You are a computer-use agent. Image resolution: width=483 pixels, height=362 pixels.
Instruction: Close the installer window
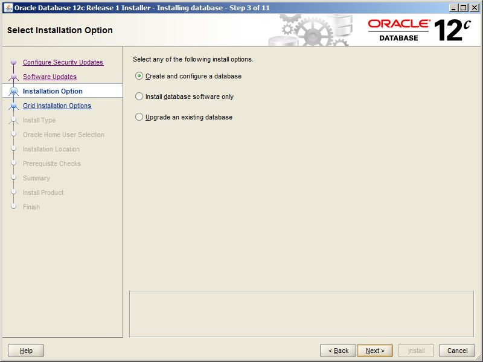474,8
